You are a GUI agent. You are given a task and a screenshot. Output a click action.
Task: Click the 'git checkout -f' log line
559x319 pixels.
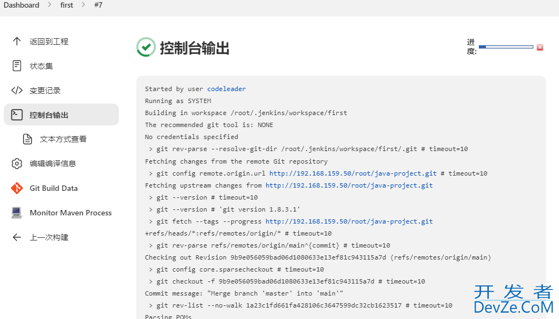click(287, 281)
